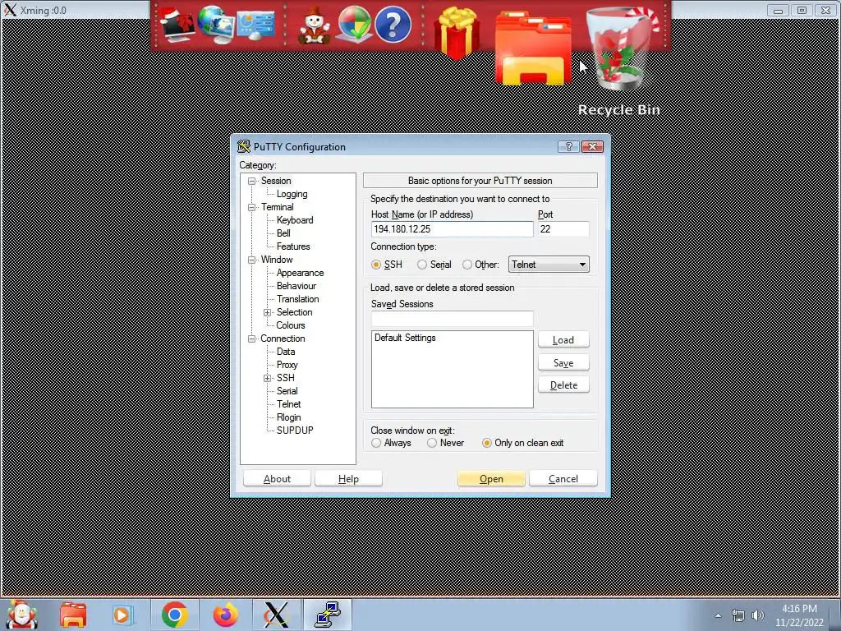Select Default Settings in sessions list
Image resolution: width=841 pixels, height=631 pixels.
[x=405, y=338]
